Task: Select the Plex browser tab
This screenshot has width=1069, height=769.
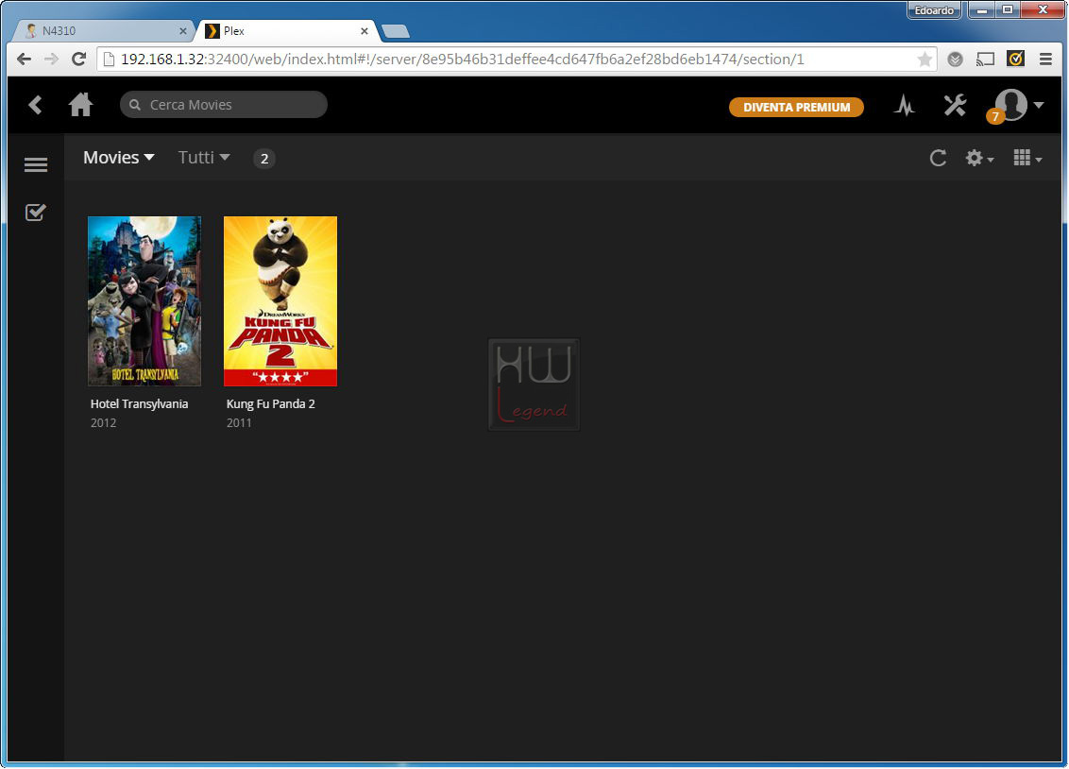Action: [x=286, y=30]
